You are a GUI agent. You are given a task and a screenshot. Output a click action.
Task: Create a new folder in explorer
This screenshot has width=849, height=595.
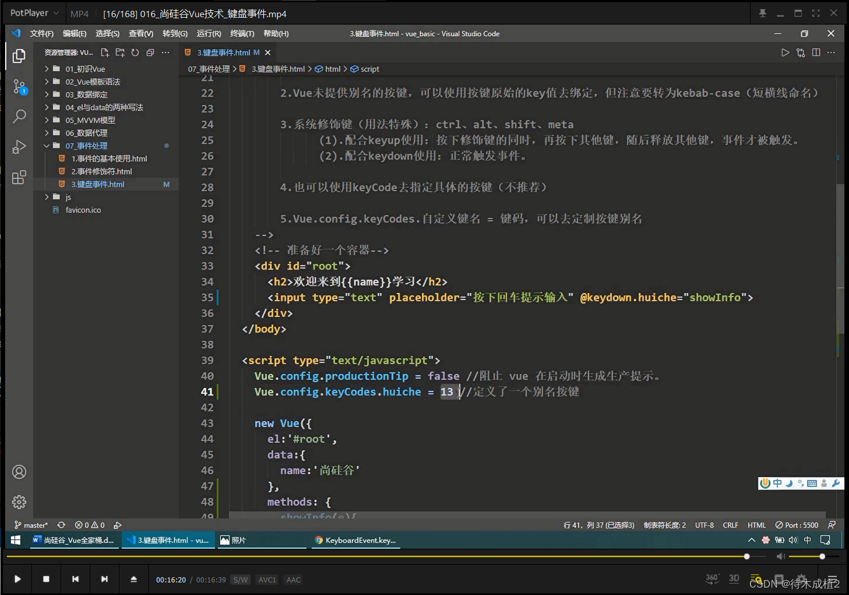120,53
